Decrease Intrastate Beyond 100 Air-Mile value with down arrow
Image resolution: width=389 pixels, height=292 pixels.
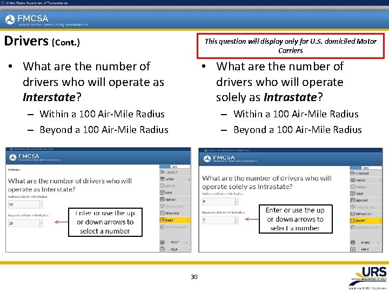[x=237, y=222]
